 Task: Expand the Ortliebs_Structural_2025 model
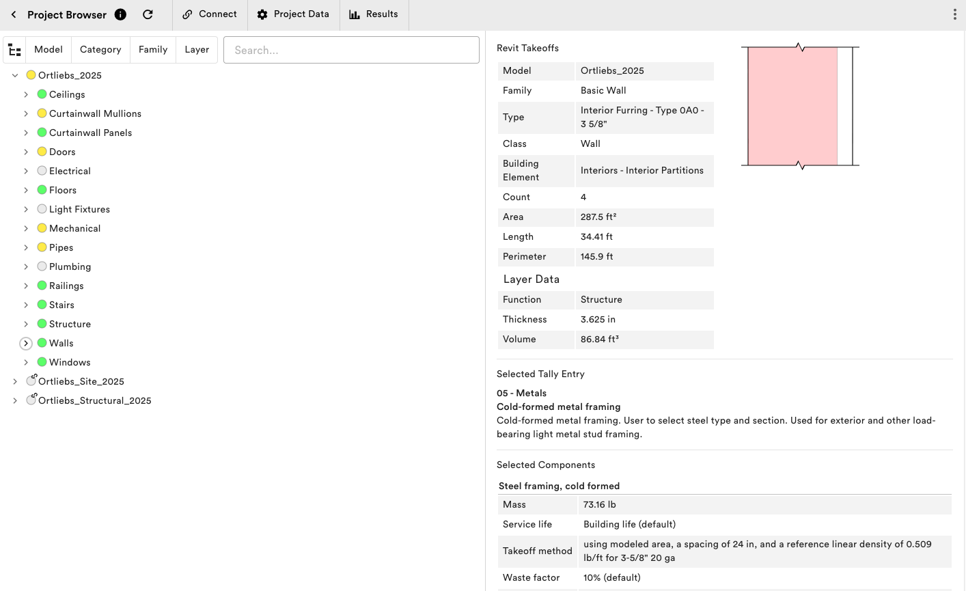[x=15, y=400]
